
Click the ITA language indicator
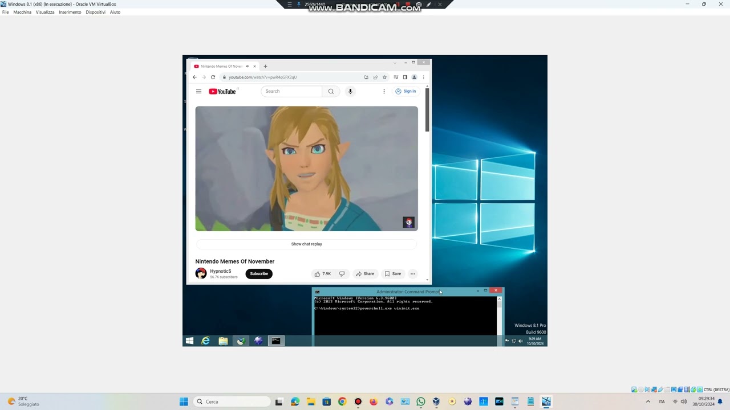tap(662, 401)
